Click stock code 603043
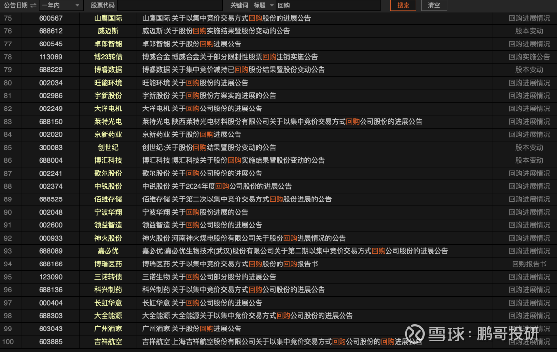The width and height of the screenshot is (557, 352). pos(51,329)
